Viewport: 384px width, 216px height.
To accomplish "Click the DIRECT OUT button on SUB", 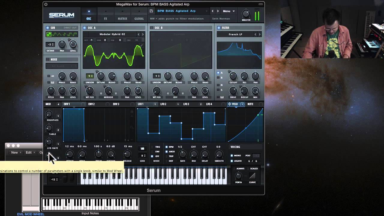I will pyautogui.click(x=70, y=28).
